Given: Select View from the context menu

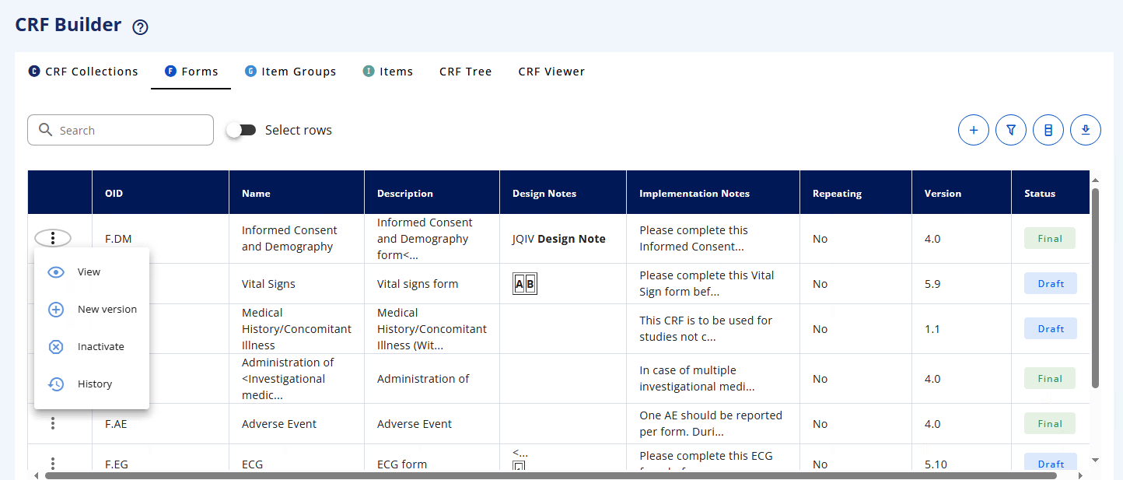Looking at the screenshot, I should [x=89, y=272].
